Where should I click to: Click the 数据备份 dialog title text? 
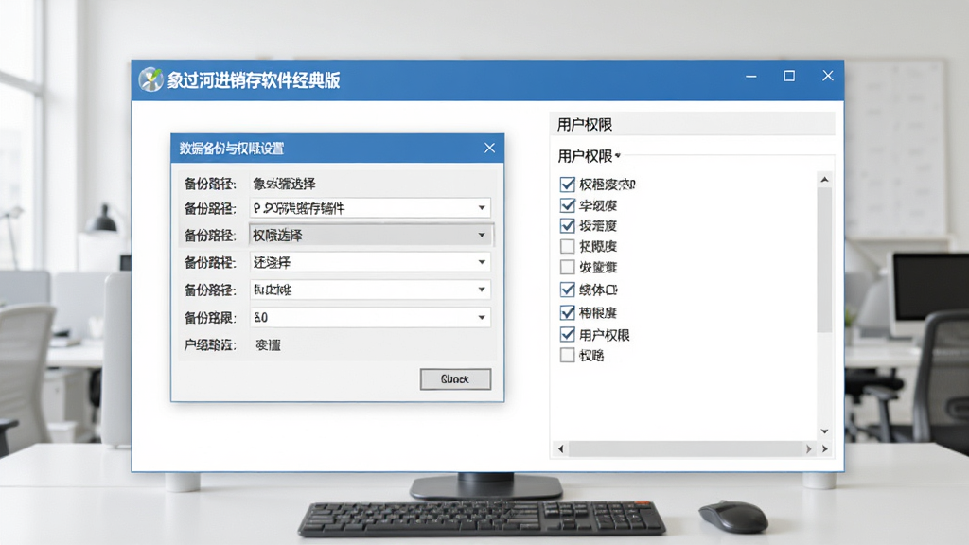[x=232, y=149]
